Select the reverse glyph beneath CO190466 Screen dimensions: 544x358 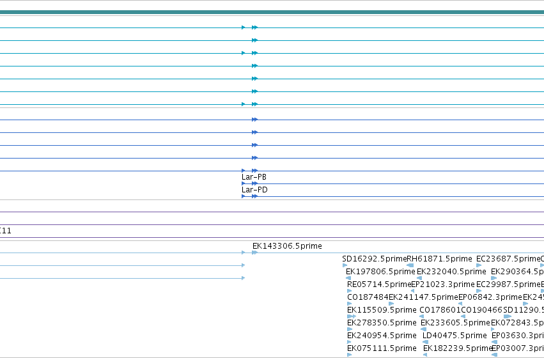[463, 316]
